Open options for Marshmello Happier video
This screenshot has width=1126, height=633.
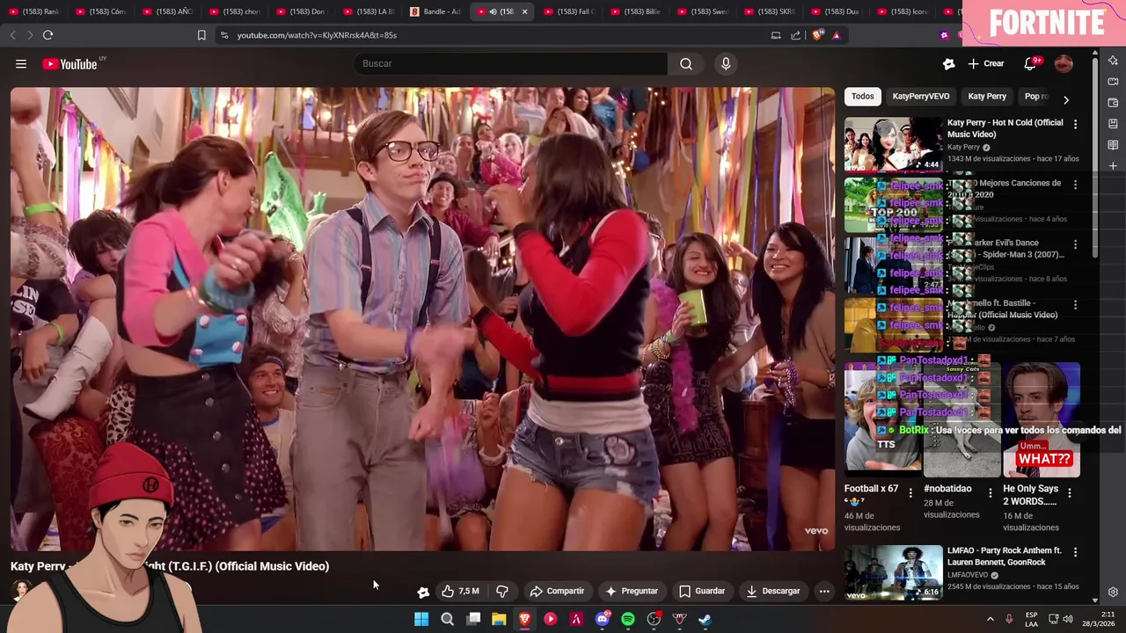(1075, 304)
